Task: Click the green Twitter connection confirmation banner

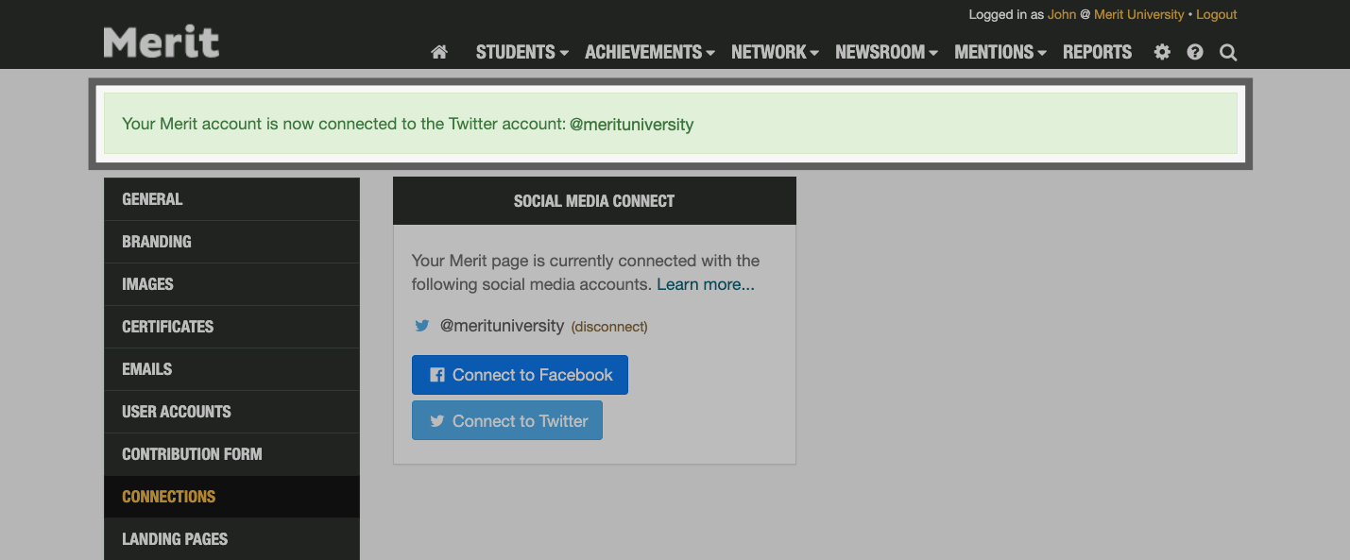Action: click(x=673, y=124)
